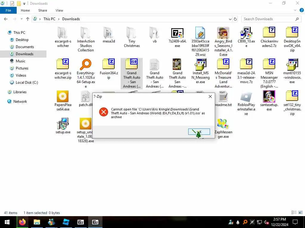This screenshot has width=305, height=228.
Task: Open Local Disk (C:) in navigation pane
Action: pyautogui.click(x=27, y=83)
